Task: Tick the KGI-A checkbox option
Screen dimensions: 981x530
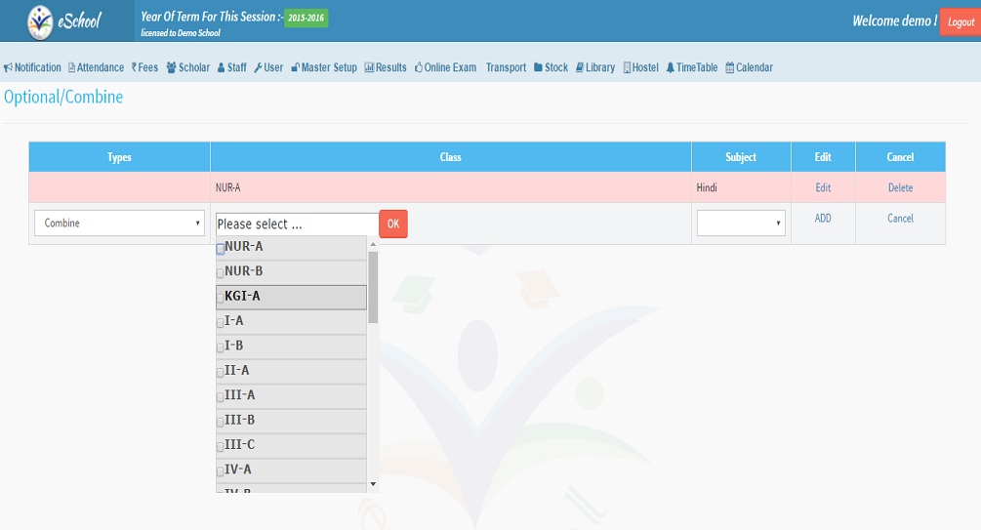Action: 221,298
